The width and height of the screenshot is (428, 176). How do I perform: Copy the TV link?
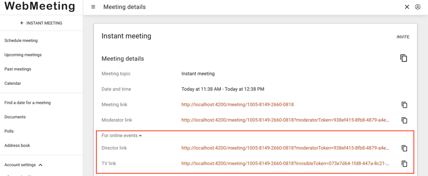tap(404, 164)
